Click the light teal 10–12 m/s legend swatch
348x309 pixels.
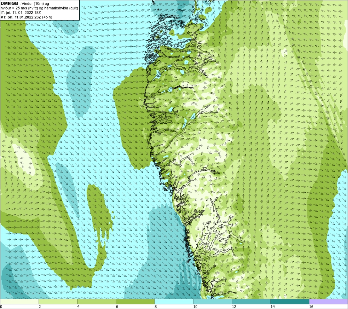(212, 301)
